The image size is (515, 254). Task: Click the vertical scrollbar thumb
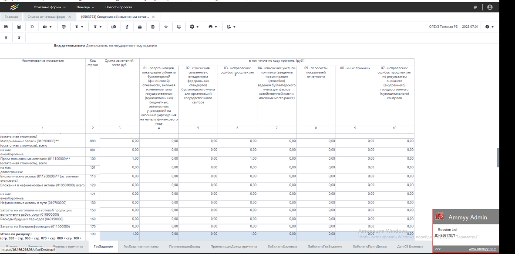tap(498, 157)
